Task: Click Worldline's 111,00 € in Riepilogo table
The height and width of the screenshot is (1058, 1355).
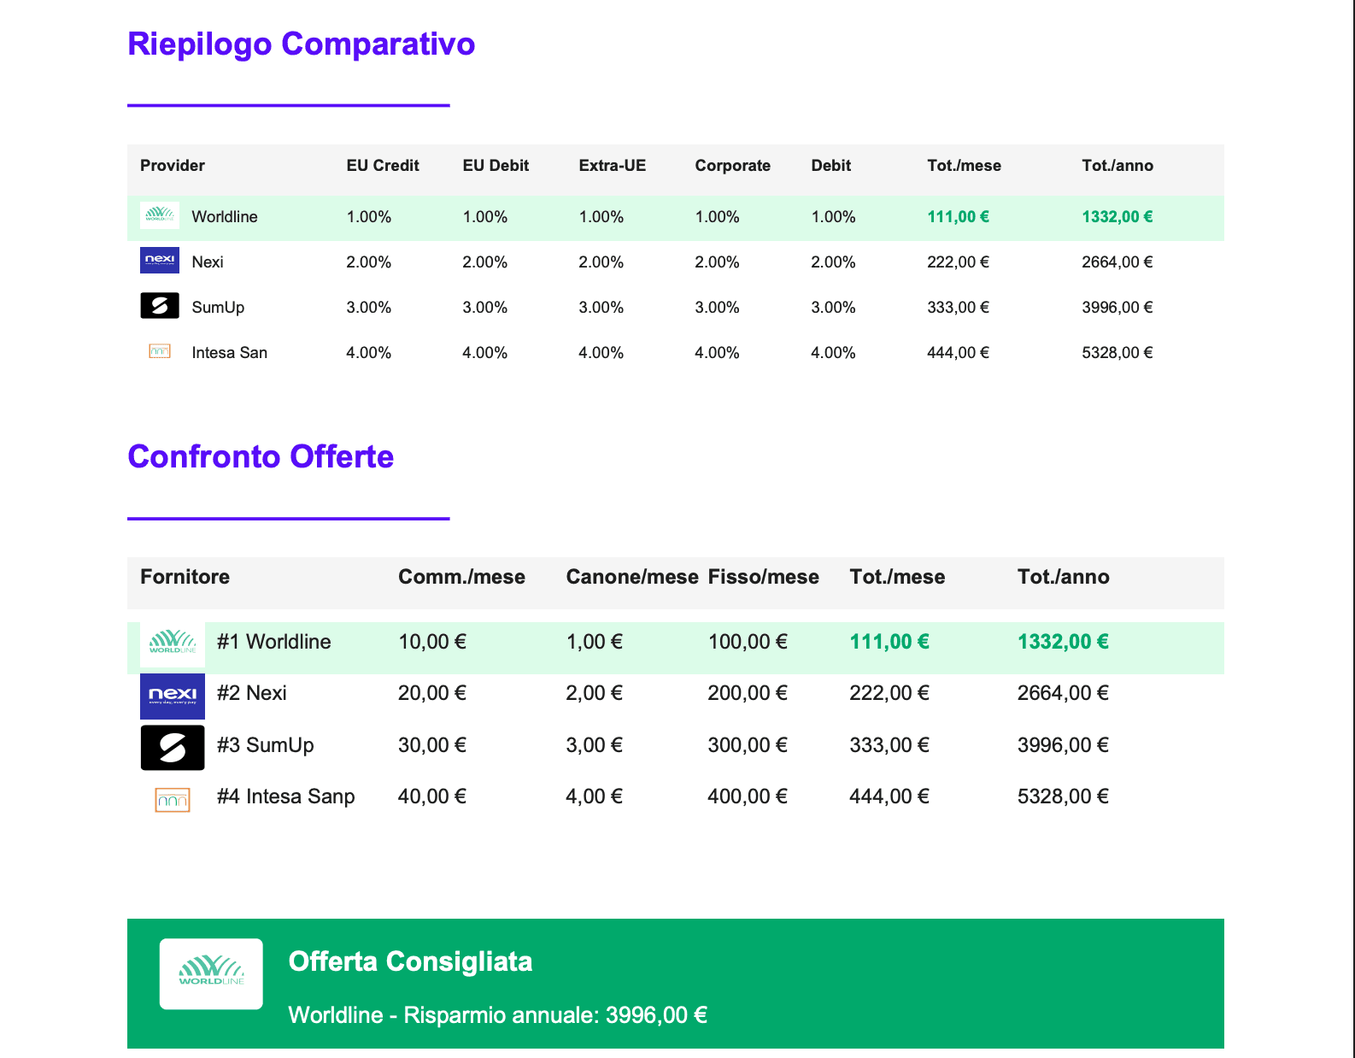Action: click(959, 217)
